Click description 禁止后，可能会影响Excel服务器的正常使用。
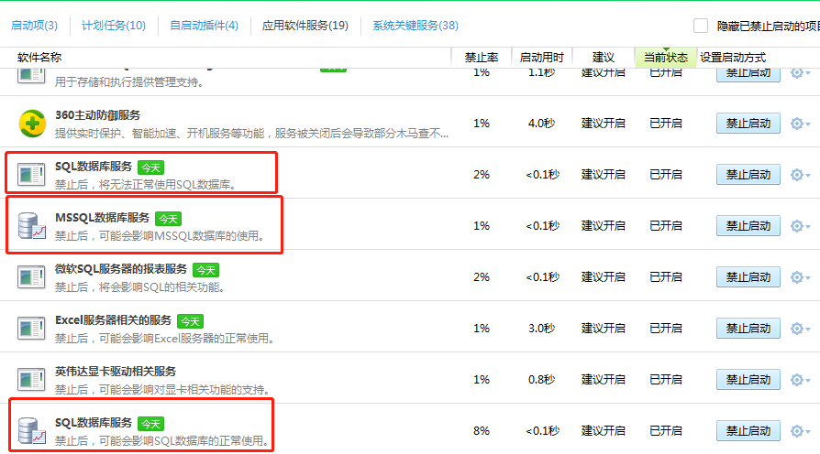This screenshot has height=454, width=820. tap(165, 338)
